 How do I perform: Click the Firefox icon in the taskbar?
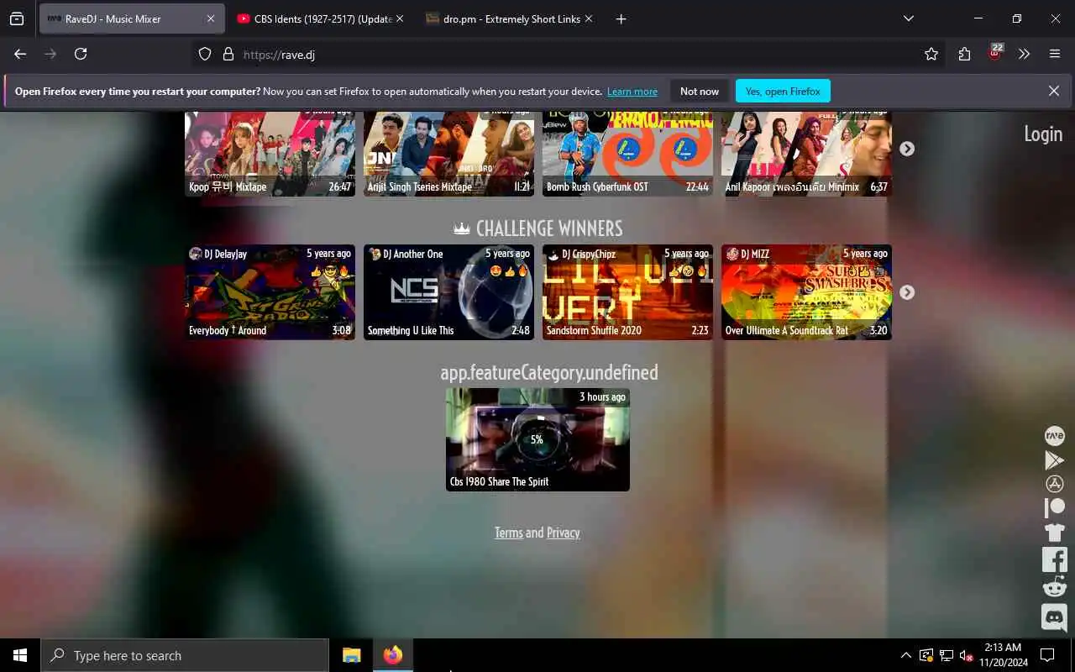tap(392, 655)
